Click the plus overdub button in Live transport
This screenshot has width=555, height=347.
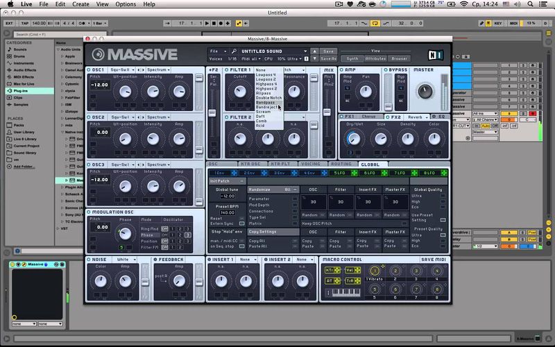tap(228, 24)
